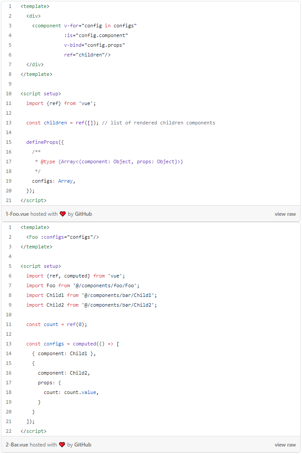Click the heart icon in 2-Bar.vue footer
The width and height of the screenshot is (302, 454).
click(x=62, y=445)
